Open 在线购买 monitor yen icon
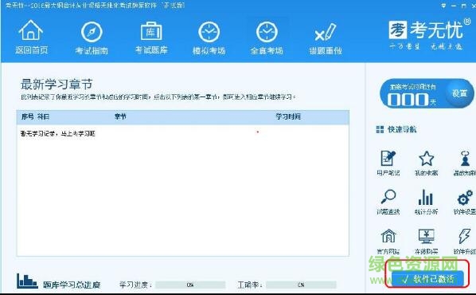476x295 pixels. click(x=426, y=236)
